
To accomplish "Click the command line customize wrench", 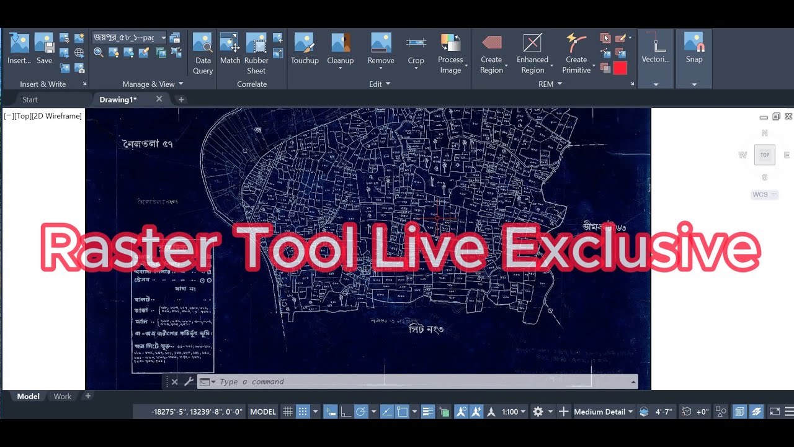I will click(189, 382).
